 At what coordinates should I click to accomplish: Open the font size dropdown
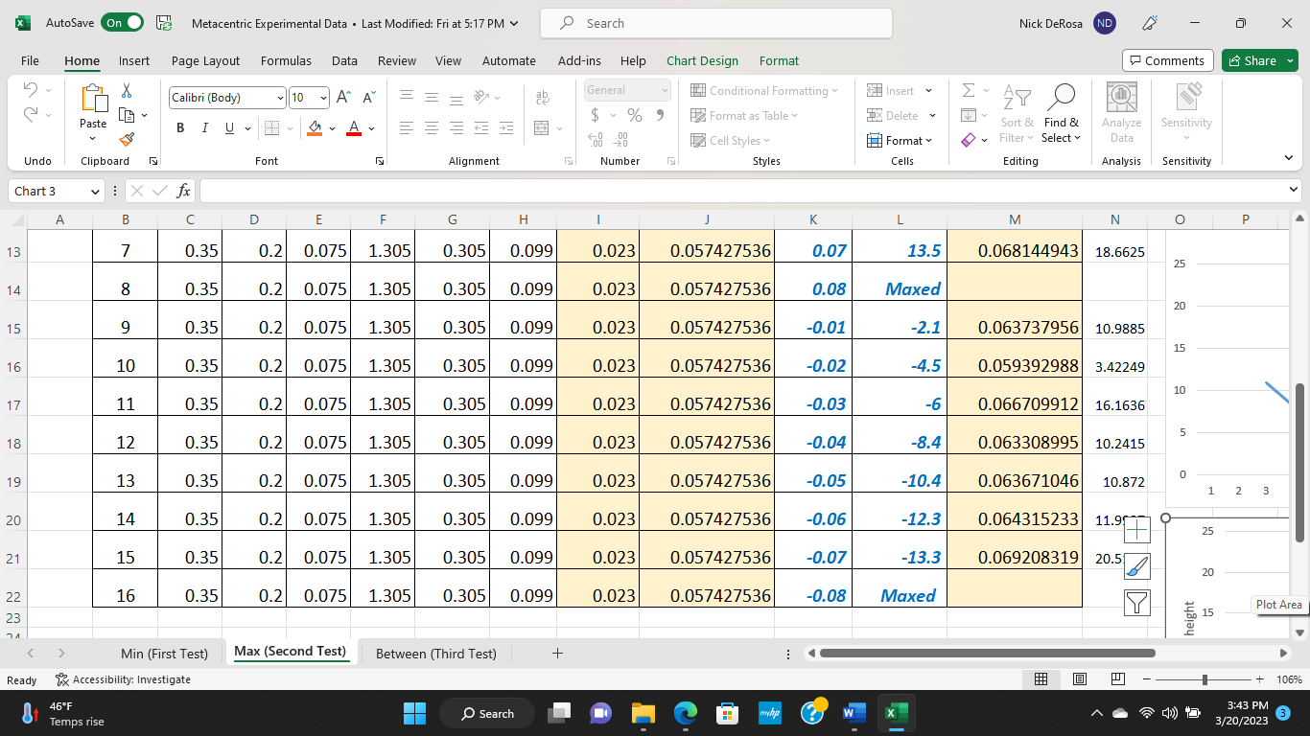coord(323,98)
